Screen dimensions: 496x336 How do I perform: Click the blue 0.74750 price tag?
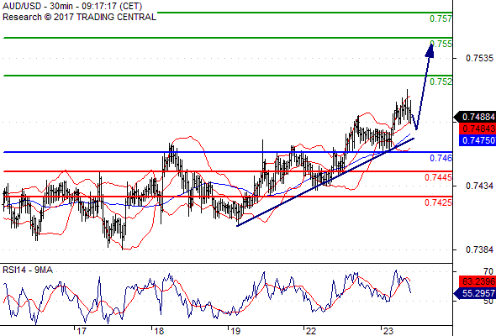tap(478, 140)
